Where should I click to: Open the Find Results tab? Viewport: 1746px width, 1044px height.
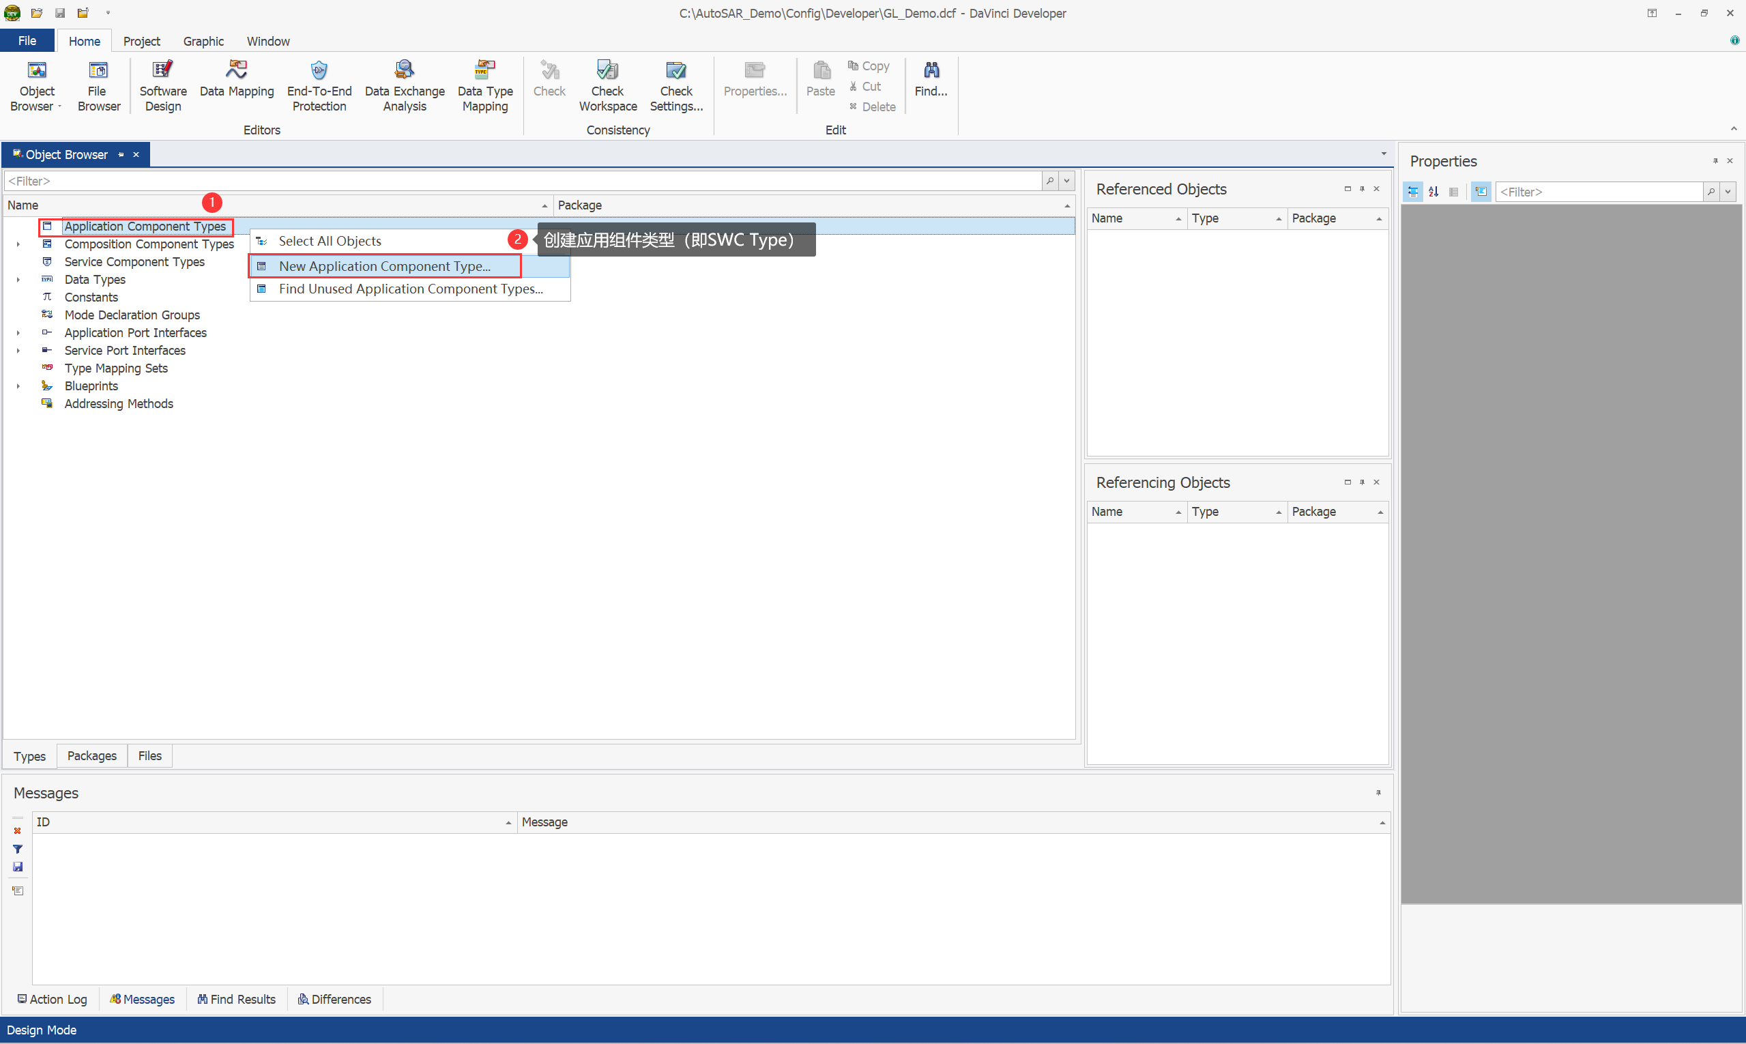[236, 999]
